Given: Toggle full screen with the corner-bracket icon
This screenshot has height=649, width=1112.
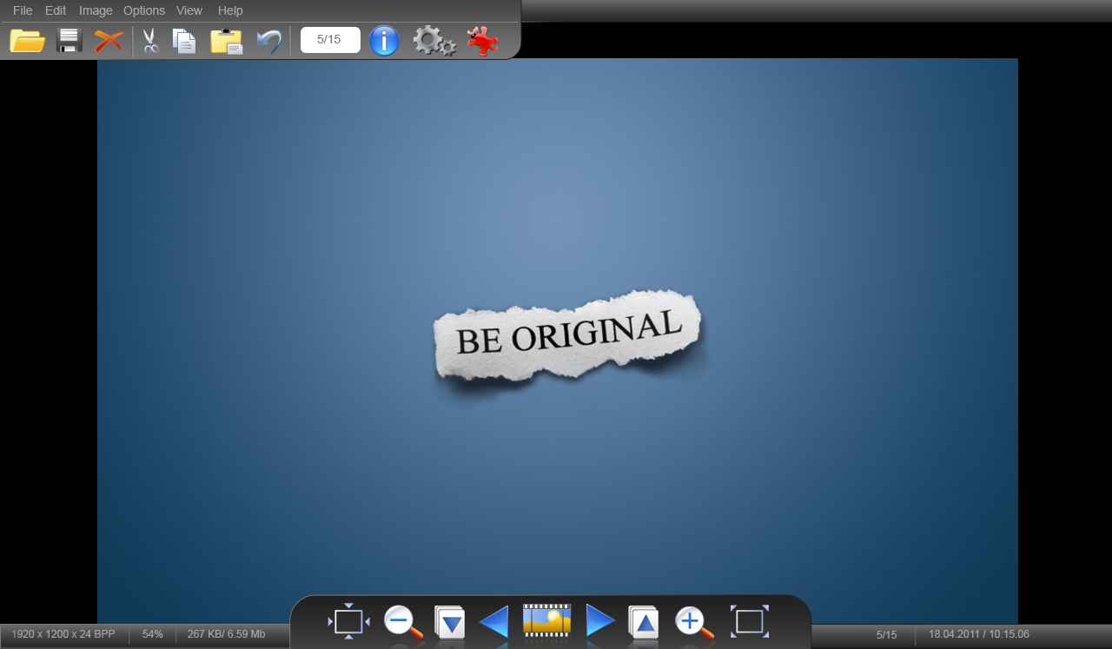Looking at the screenshot, I should (749, 622).
